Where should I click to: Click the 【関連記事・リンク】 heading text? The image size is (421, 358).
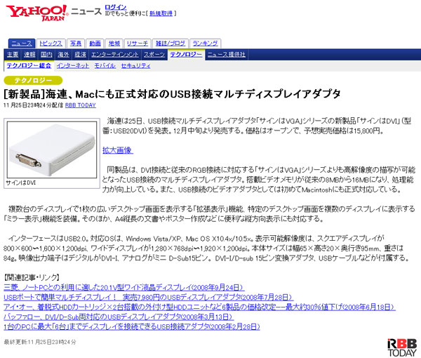click(32, 277)
